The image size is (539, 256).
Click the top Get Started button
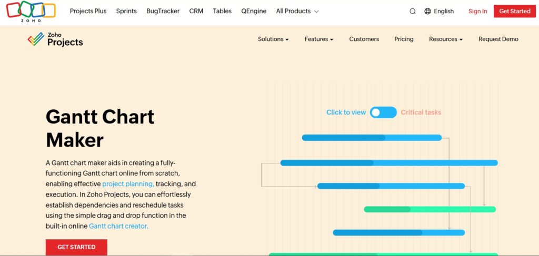pyautogui.click(x=515, y=12)
